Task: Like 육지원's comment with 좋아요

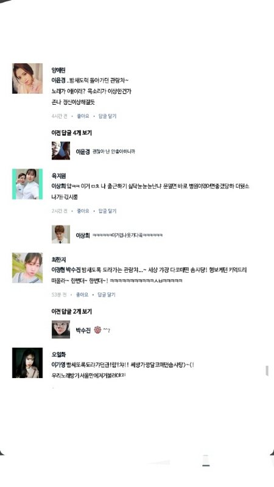Action: click(83, 211)
